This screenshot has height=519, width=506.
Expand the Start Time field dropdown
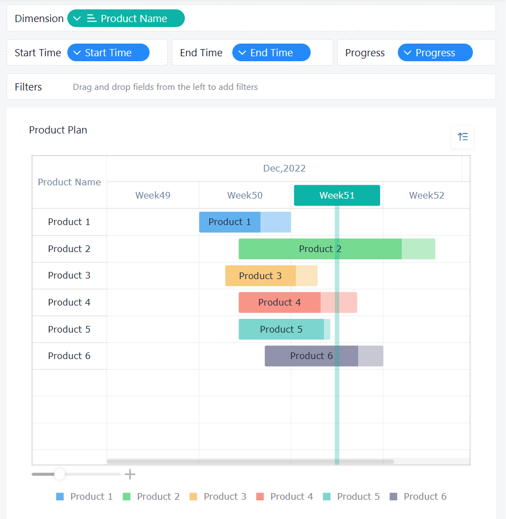[77, 53]
